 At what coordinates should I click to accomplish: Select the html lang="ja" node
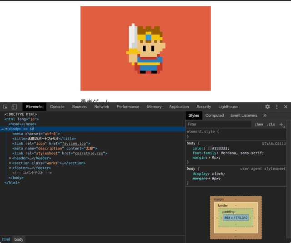point(21,119)
